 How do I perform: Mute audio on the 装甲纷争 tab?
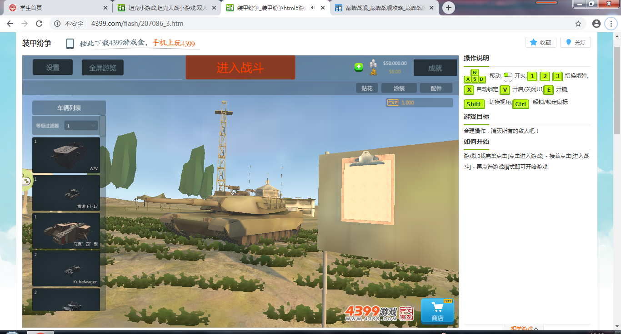click(x=313, y=8)
